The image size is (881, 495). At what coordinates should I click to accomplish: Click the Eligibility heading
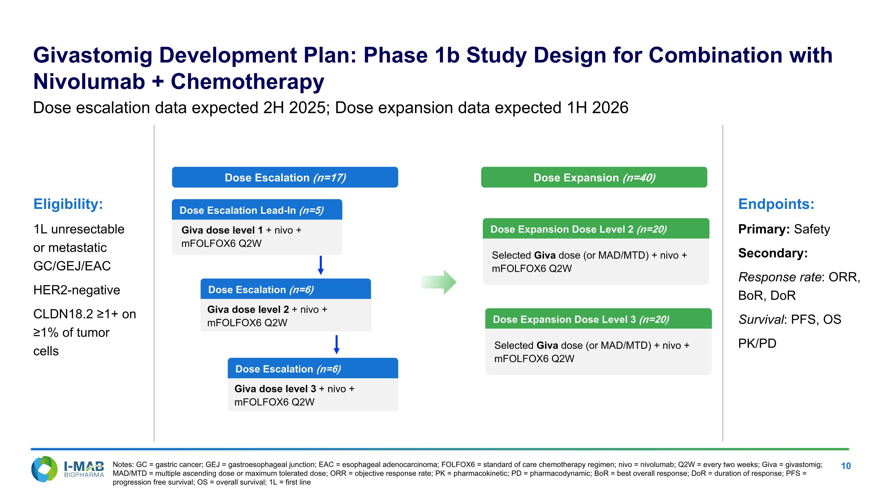68,204
